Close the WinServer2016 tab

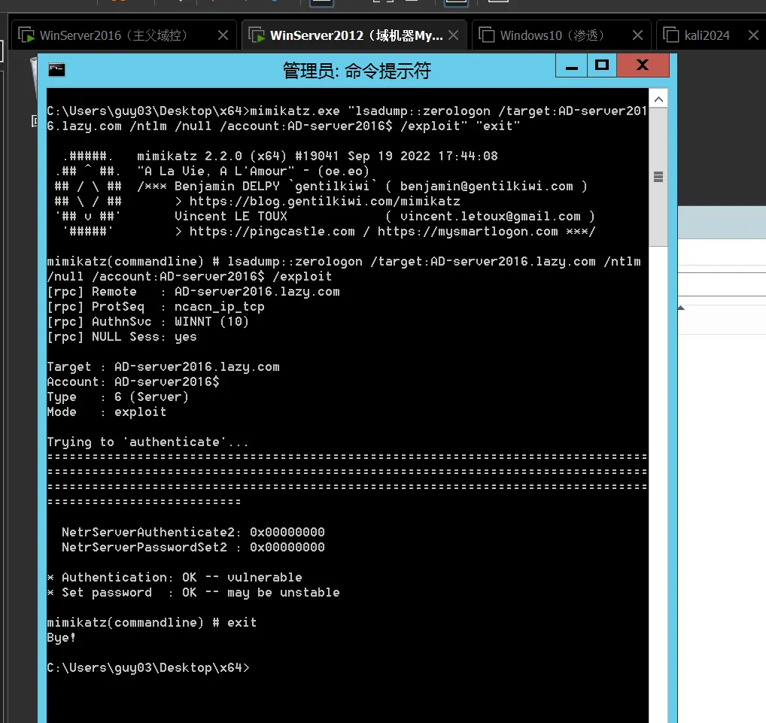223,35
